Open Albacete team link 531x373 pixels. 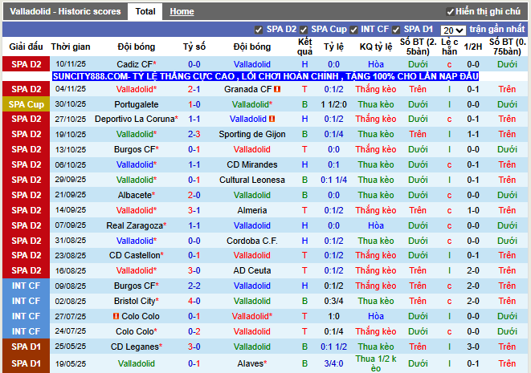[x=137, y=195]
